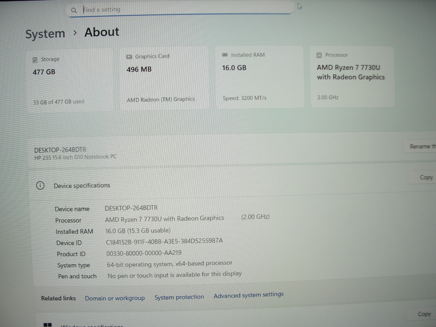Select the Device ID value C184152B-911F-40BB-A3E5-384D5255987A
Viewport: 436px width, 327px height.
click(x=164, y=241)
